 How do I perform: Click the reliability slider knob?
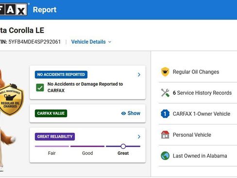123,146
